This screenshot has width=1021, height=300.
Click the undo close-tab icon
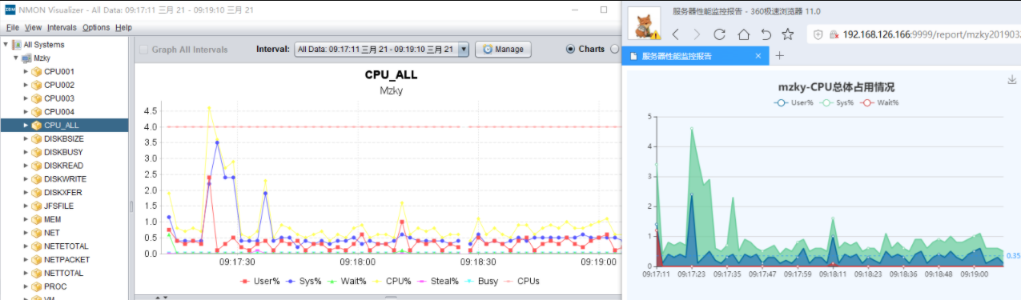pos(766,34)
